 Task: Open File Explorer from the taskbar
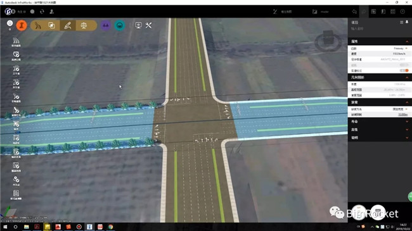pyautogui.click(x=26, y=227)
